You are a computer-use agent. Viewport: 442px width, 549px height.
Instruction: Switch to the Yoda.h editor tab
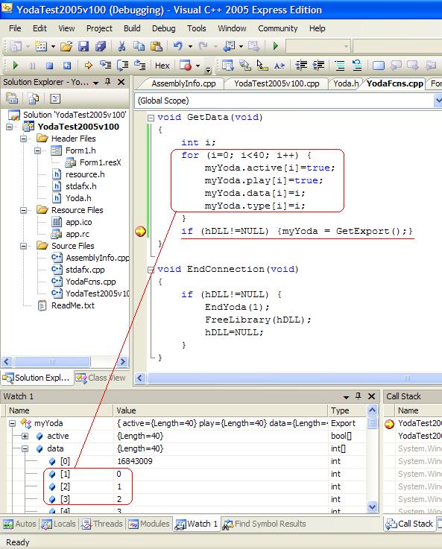pyautogui.click(x=346, y=83)
